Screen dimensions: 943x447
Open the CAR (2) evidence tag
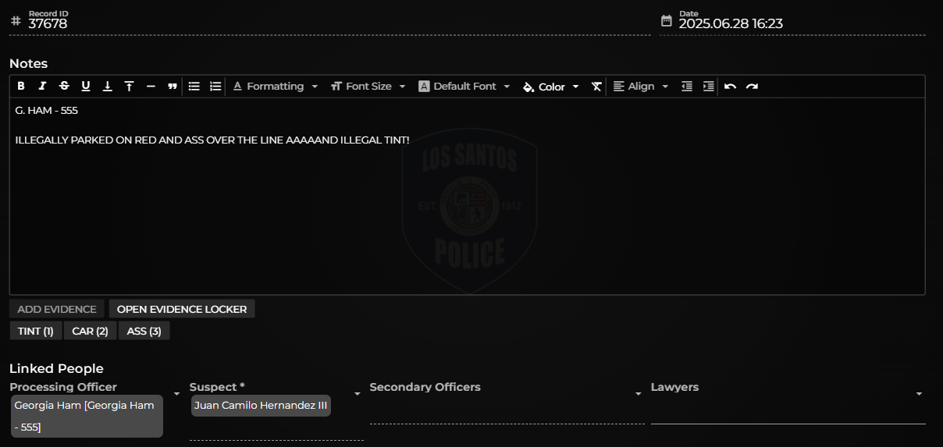pos(90,331)
